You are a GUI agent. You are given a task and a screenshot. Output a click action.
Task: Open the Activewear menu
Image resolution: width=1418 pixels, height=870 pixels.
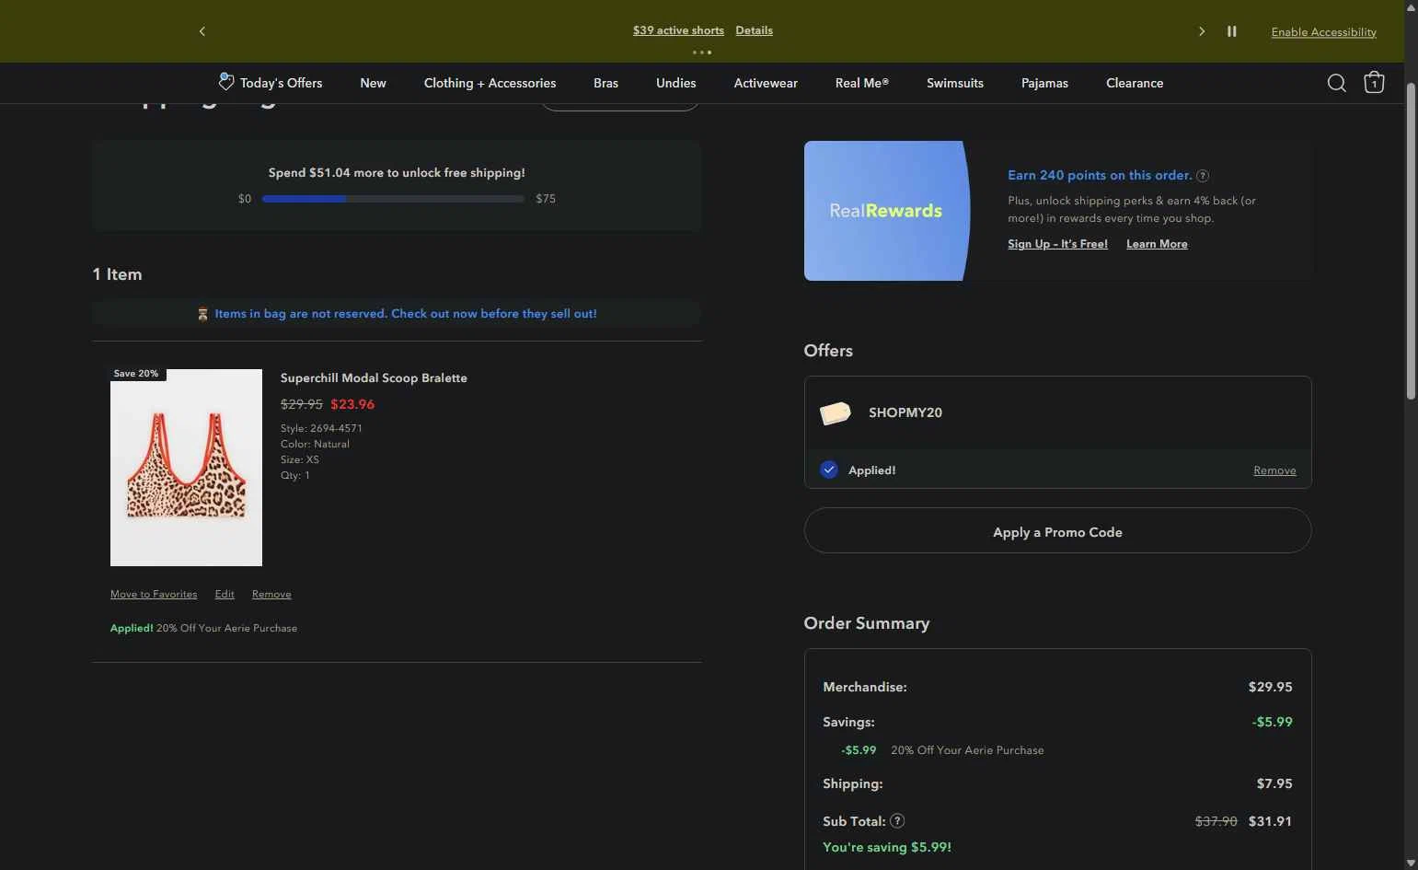click(x=766, y=83)
